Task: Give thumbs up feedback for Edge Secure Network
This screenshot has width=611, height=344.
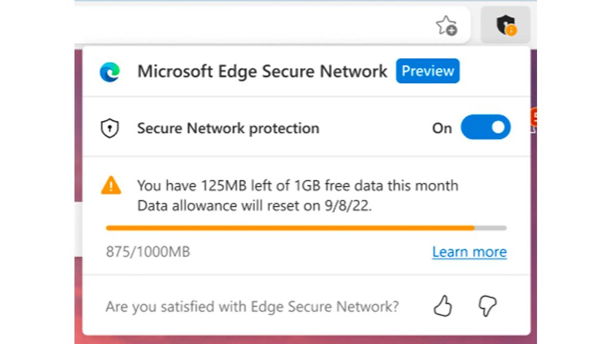Action: pyautogui.click(x=443, y=306)
